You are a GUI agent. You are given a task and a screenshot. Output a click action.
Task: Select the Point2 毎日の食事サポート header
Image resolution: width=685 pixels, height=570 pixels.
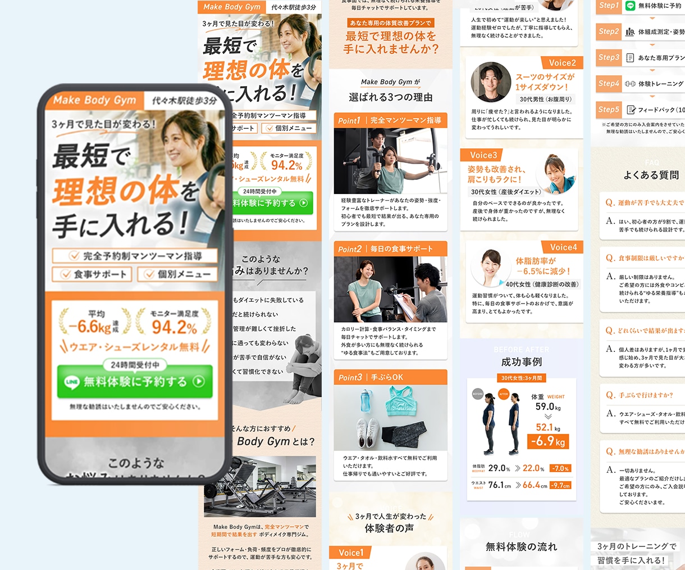tap(390, 248)
